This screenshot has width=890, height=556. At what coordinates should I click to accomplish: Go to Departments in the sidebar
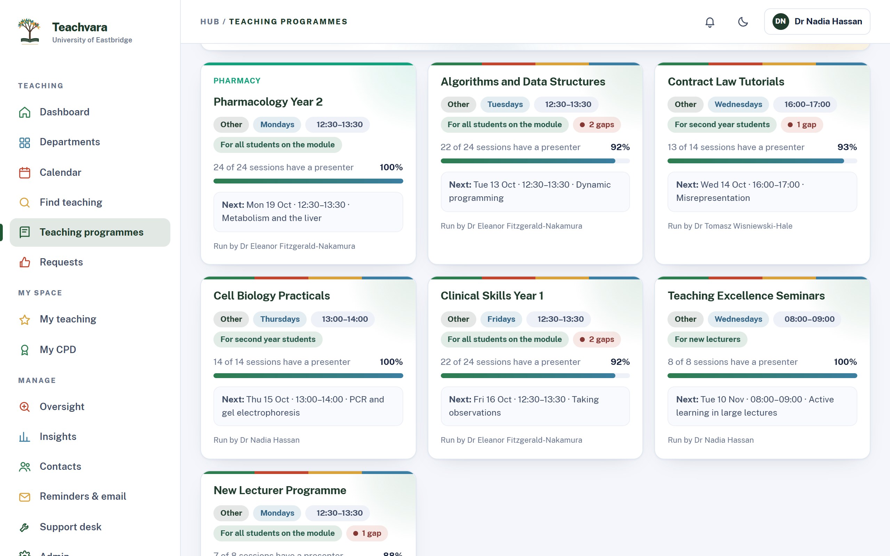pyautogui.click(x=90, y=142)
